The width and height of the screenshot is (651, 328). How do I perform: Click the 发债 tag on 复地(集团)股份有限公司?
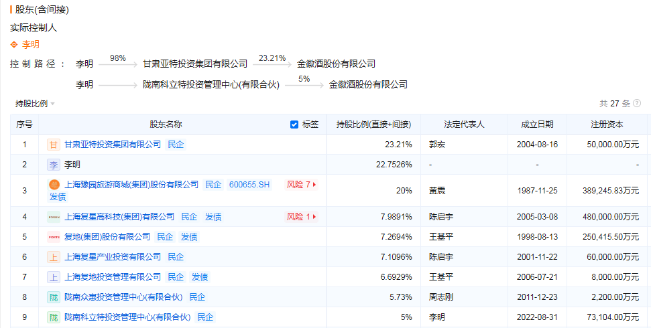(188, 237)
